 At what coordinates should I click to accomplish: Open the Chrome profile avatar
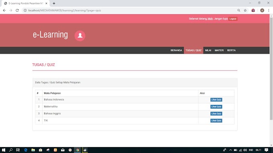click(262, 10)
